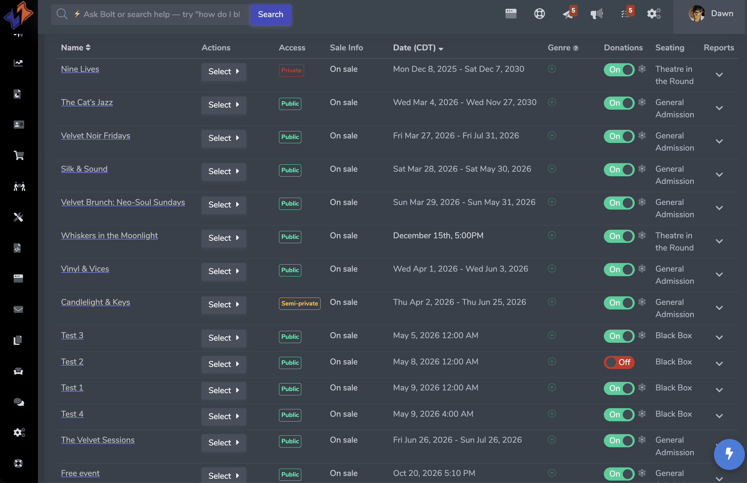Open the sidebar document report icon

pos(17,94)
